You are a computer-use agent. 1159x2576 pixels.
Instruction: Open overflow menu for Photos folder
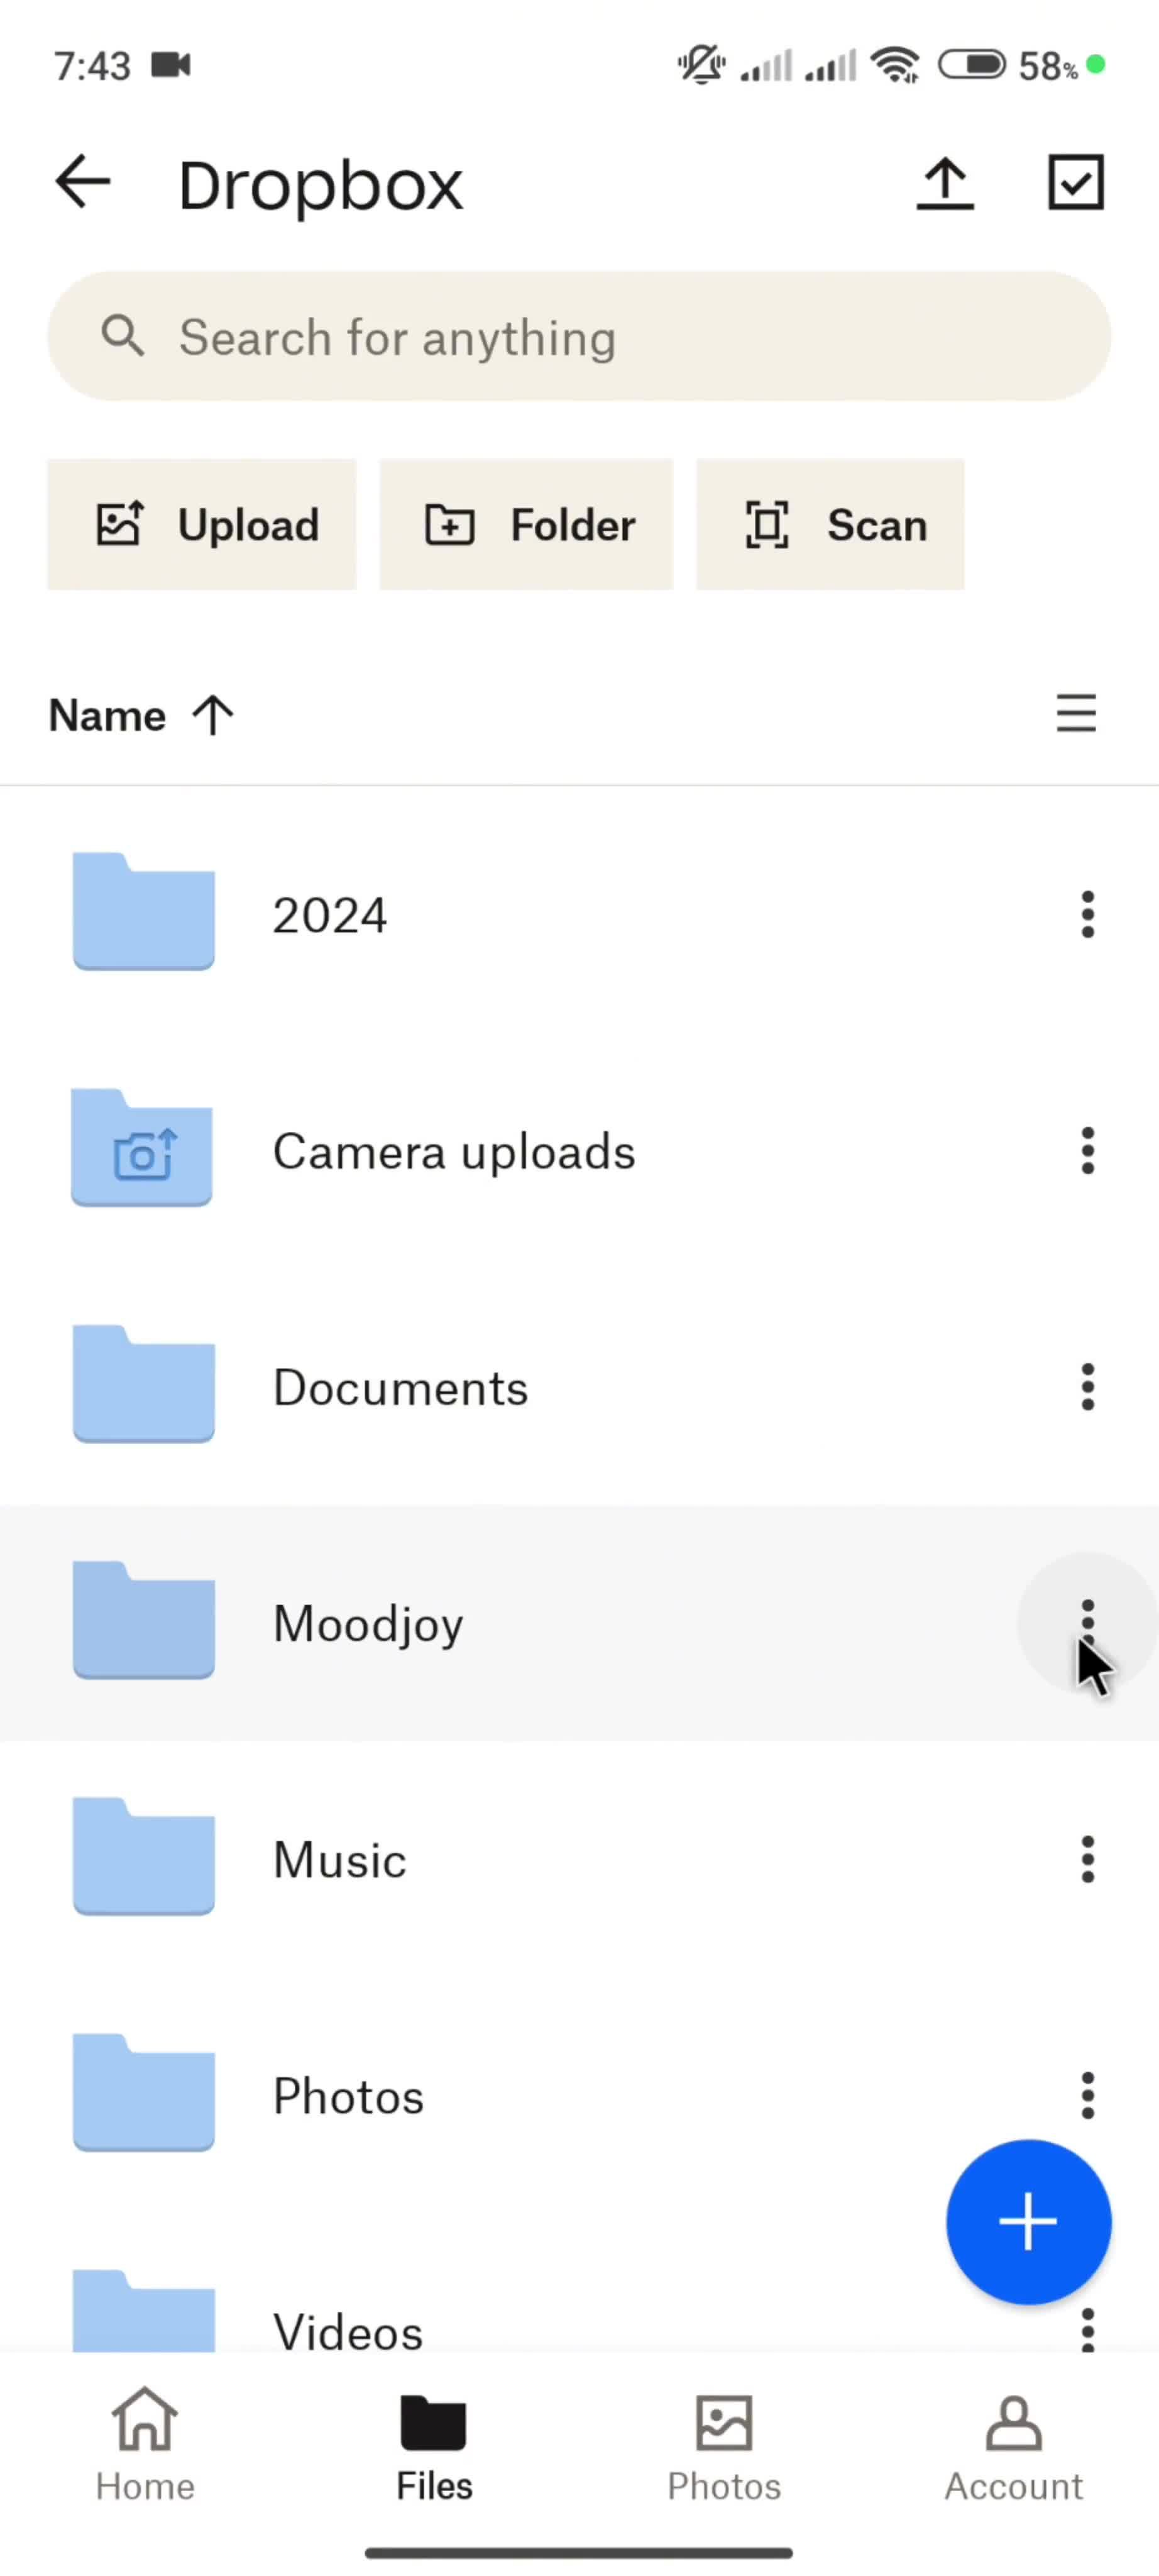1088,2095
